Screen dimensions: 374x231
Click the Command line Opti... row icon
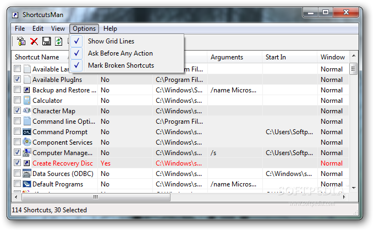pos(27,121)
